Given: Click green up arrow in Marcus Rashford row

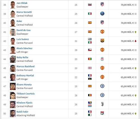Looking at the screenshot, I should (136, 68).
